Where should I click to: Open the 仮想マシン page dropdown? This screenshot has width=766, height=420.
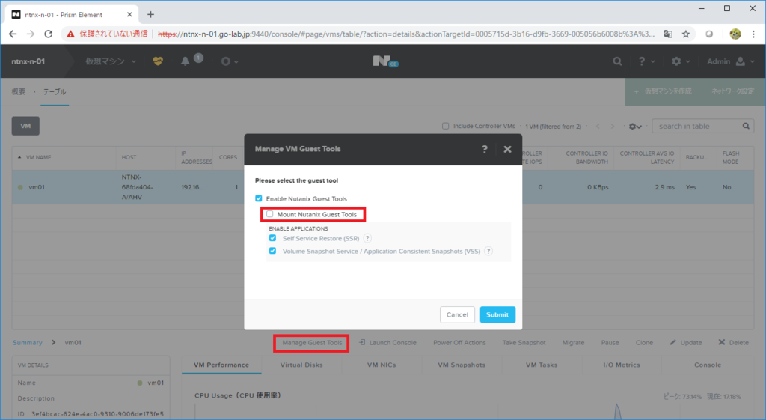coord(111,61)
